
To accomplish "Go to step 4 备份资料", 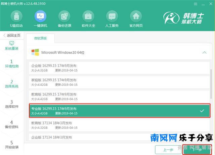I will (12, 124).
